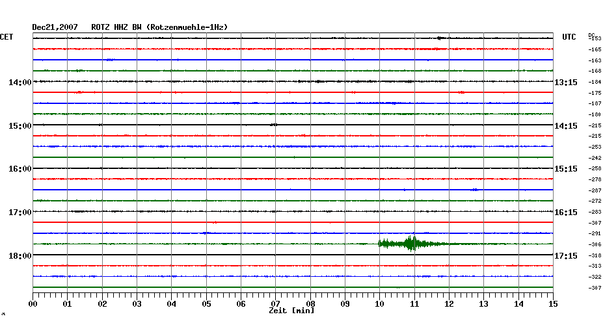Click the 16:15 UTC time label
The height and width of the screenshot is (321, 605).
click(x=566, y=212)
